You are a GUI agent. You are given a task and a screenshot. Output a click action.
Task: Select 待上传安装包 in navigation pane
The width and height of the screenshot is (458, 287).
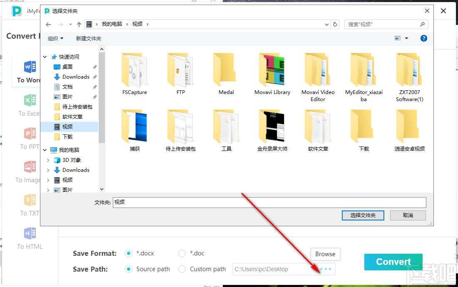pyautogui.click(x=77, y=107)
